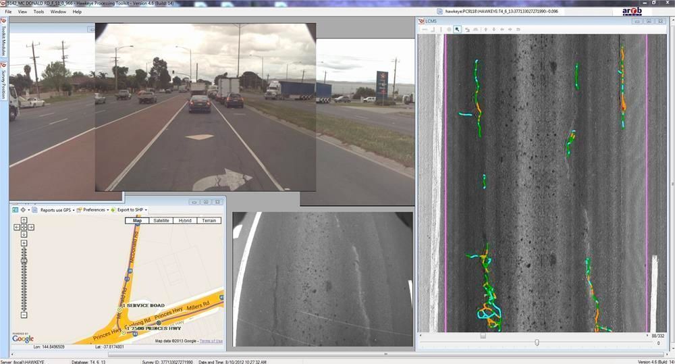Pan the map up

(24, 220)
